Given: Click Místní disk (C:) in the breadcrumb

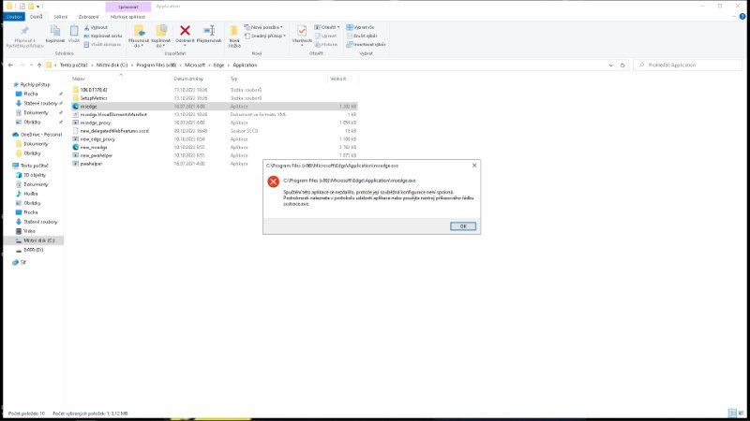Looking at the screenshot, I should [x=112, y=65].
